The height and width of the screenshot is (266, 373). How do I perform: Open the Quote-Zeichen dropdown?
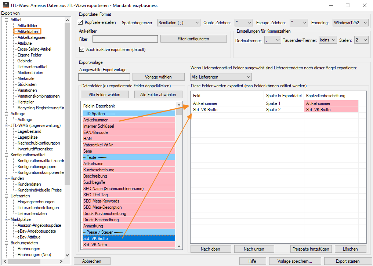[x=243, y=23]
